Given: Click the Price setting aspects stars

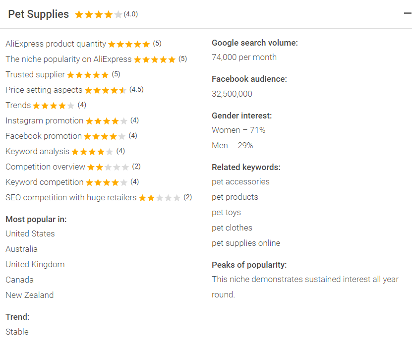Looking at the screenshot, I should click(106, 90).
